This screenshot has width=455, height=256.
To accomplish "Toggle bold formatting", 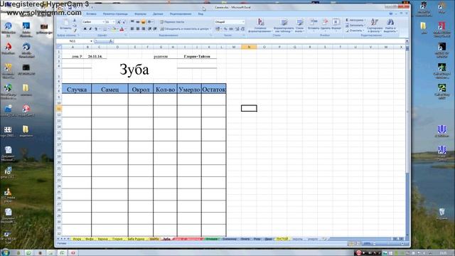I will click(x=85, y=29).
